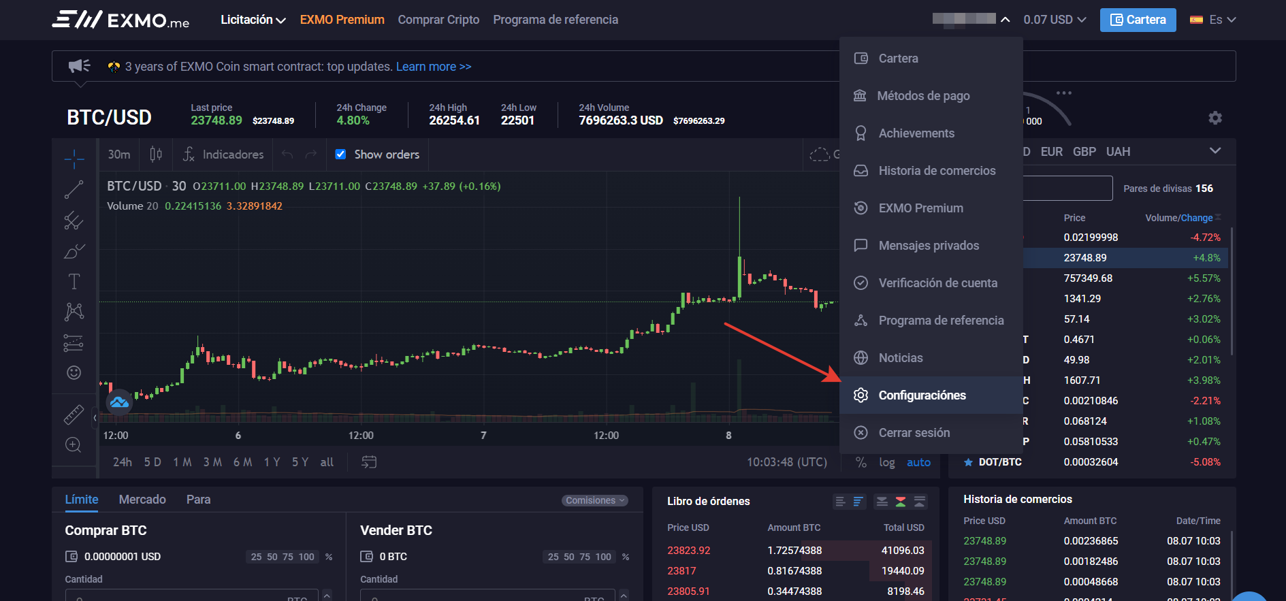Select the chart pattern tool
Image resolution: width=1286 pixels, height=601 pixels.
[x=74, y=312]
